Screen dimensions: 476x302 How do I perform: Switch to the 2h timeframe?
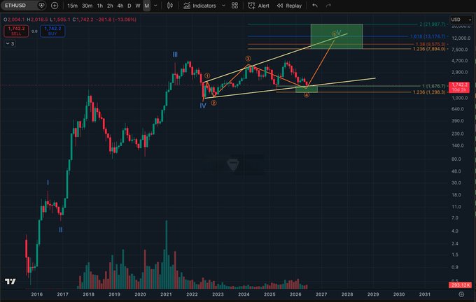click(110, 6)
